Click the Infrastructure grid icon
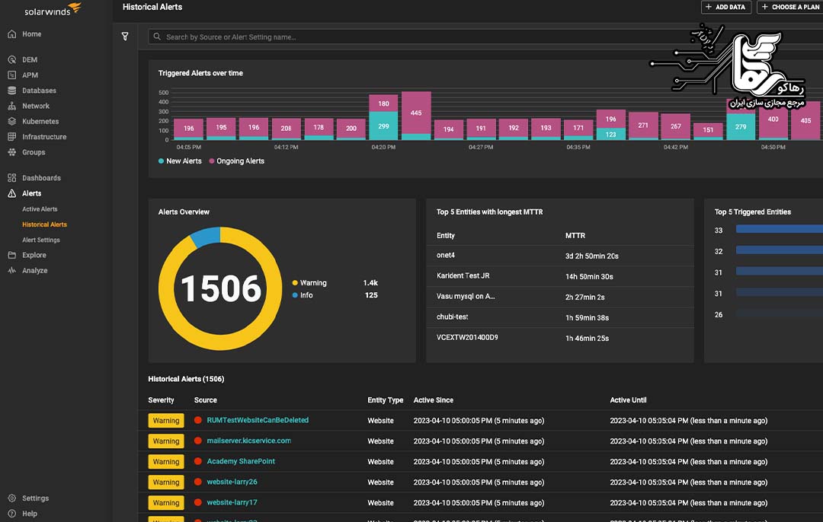823x522 pixels. pyautogui.click(x=11, y=136)
